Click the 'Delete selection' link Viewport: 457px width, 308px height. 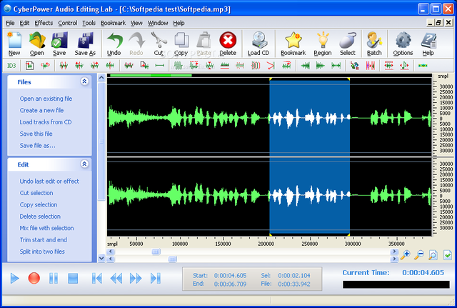click(x=40, y=217)
